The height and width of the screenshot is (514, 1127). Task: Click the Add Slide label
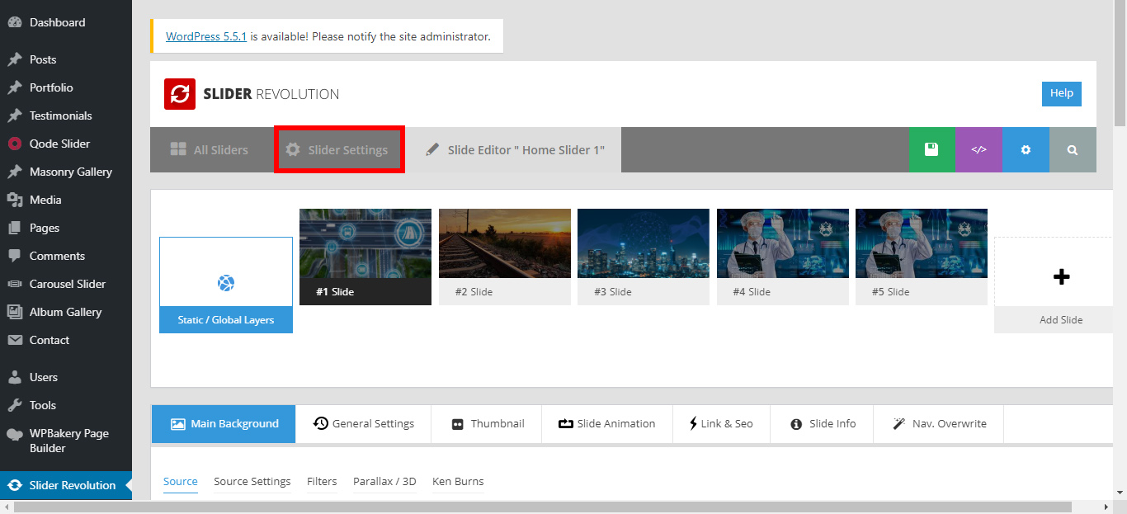[x=1061, y=320]
